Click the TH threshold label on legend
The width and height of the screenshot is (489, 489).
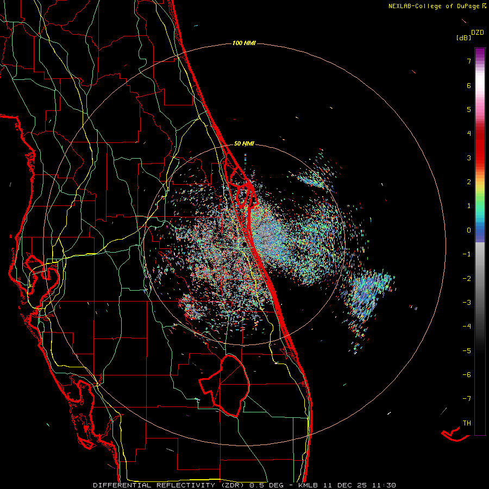(x=467, y=423)
